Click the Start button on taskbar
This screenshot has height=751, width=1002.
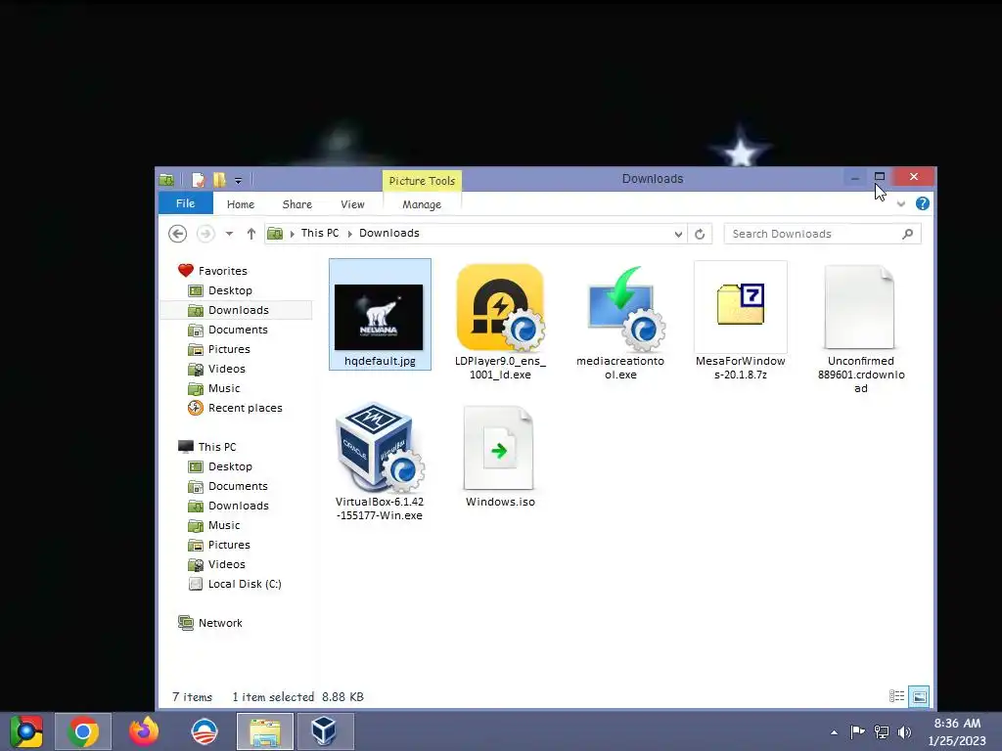pos(26,731)
